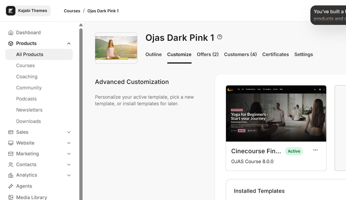This screenshot has width=346, height=200.
Task: Click the Kajabi logo icon
Action: pyautogui.click(x=10, y=11)
